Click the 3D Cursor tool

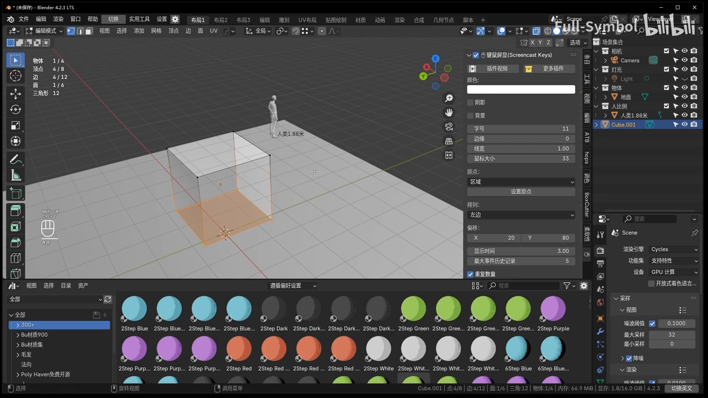pyautogui.click(x=15, y=76)
